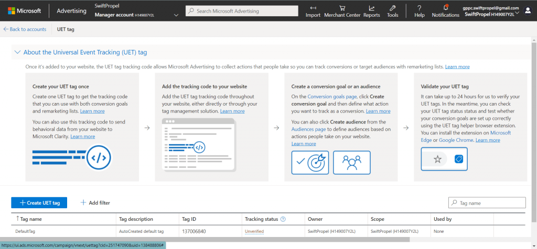Image resolution: width=537 pixels, height=249 pixels.
Task: Click Advertising in the header
Action: point(71,10)
